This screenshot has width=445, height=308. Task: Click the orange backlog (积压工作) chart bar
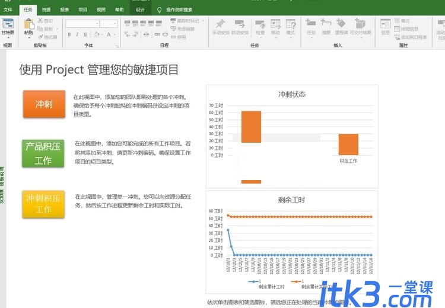348,145
